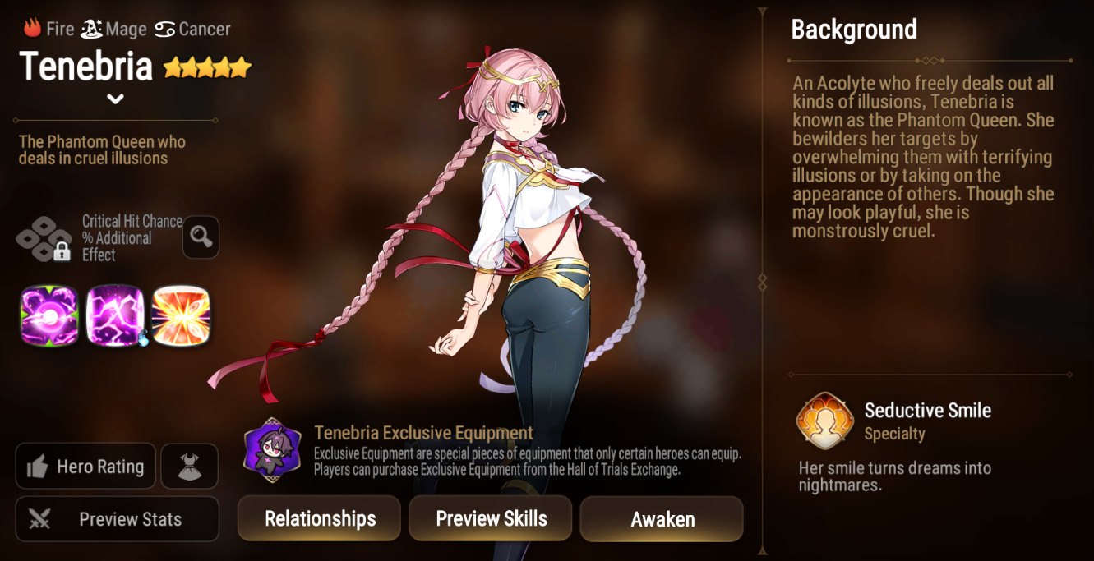Tap the Cancer zodiac symbol
Image resolution: width=1094 pixels, height=561 pixels.
pyautogui.click(x=164, y=30)
